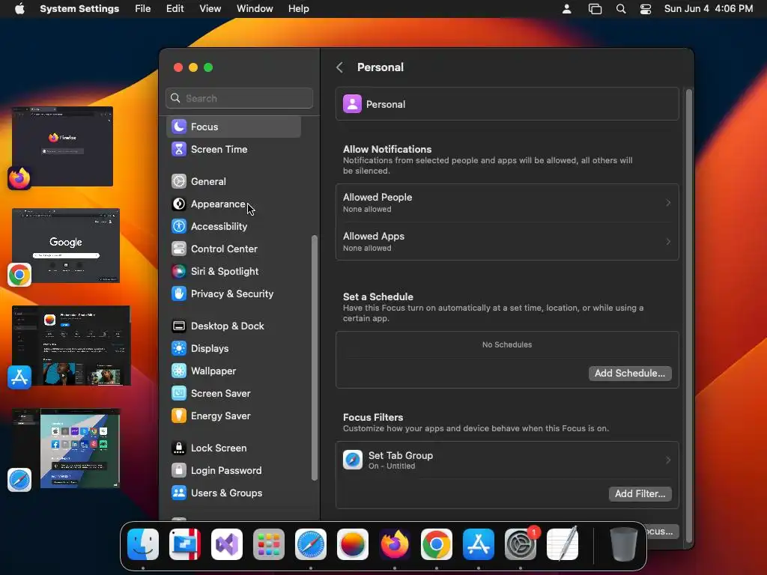The width and height of the screenshot is (767, 575).
Task: Open Desktop & Dock icon
Action: pyautogui.click(x=179, y=326)
